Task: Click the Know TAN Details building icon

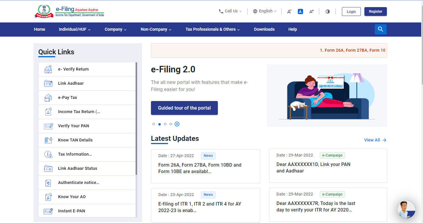Action: 48,140
